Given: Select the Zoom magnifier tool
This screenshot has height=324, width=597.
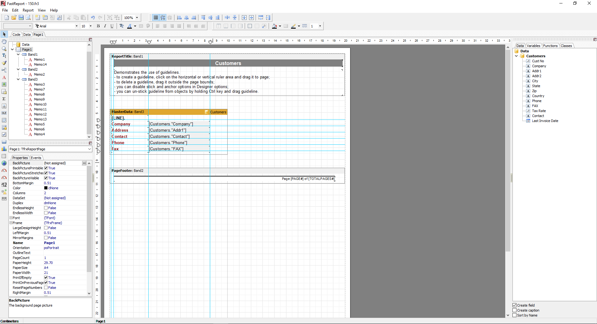Looking at the screenshot, I should [x=4, y=49].
